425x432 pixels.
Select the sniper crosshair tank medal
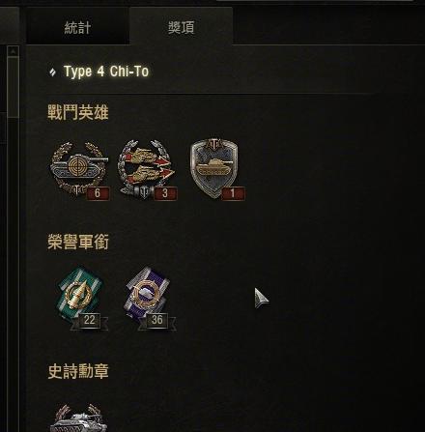79,169
